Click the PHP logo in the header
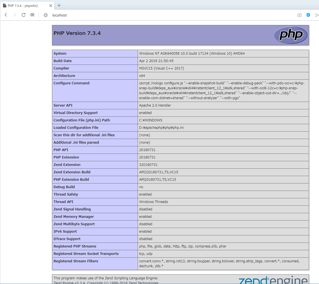The height and width of the screenshot is (284, 319). pyautogui.click(x=291, y=35)
